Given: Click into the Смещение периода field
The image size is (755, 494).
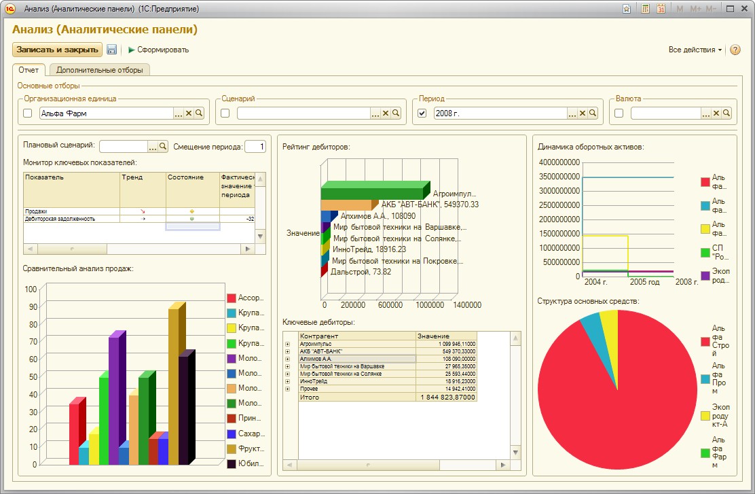Looking at the screenshot, I should [x=255, y=147].
